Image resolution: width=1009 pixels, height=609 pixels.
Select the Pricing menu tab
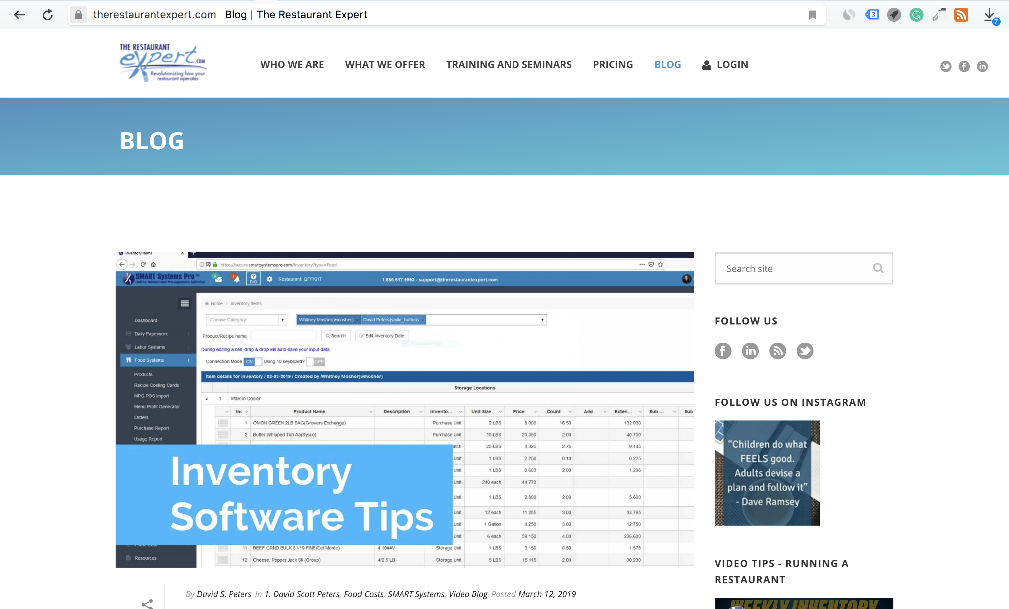pyautogui.click(x=613, y=64)
